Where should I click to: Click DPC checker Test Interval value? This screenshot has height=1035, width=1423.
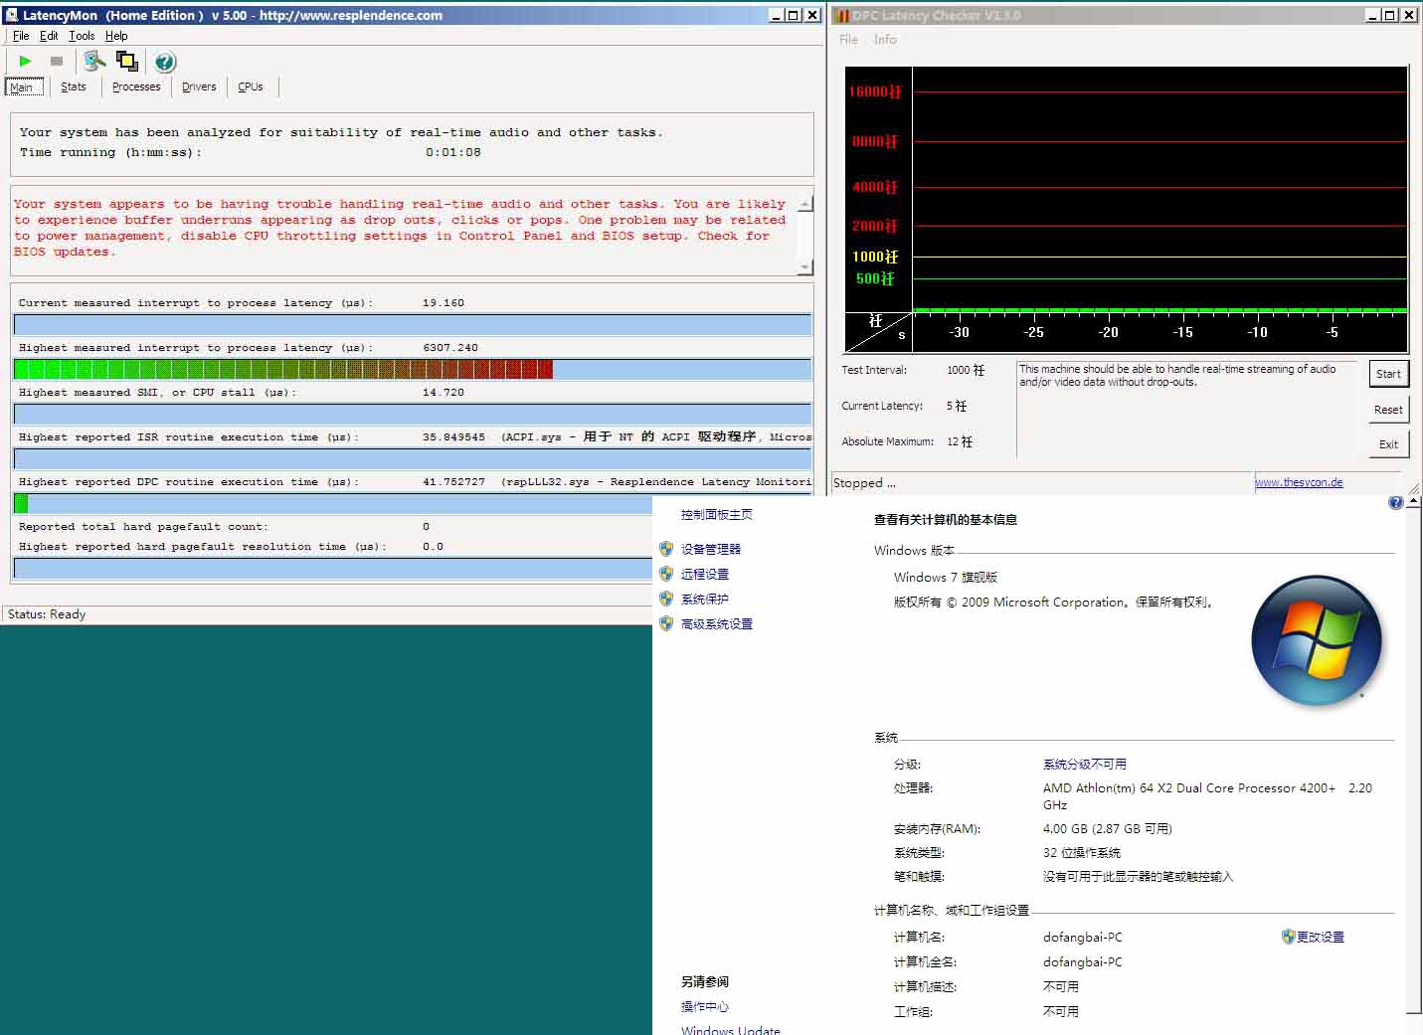[x=966, y=370]
